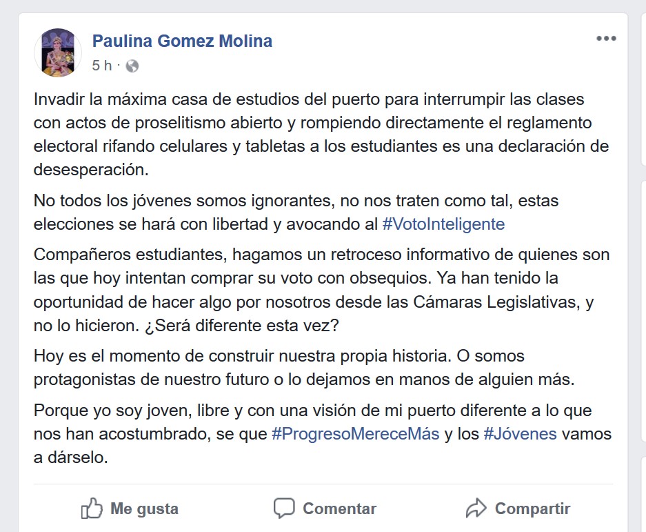This screenshot has width=646, height=532.
Task: Open the #VotoInteligente hashtag
Action: 443,224
